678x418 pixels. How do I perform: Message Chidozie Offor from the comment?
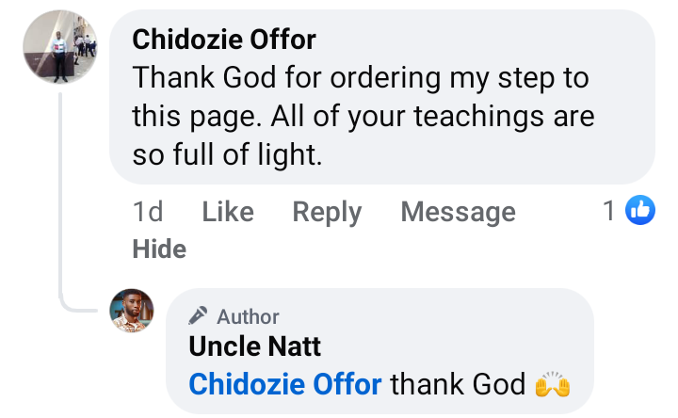click(458, 212)
